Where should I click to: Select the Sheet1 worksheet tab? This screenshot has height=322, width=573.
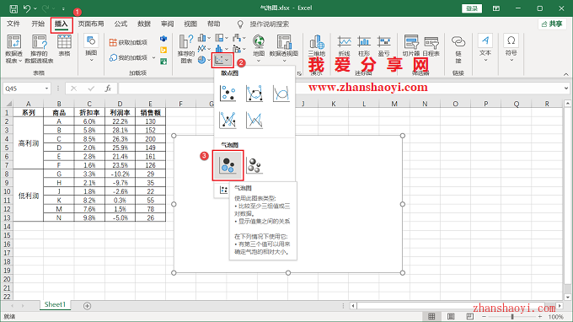click(x=55, y=304)
